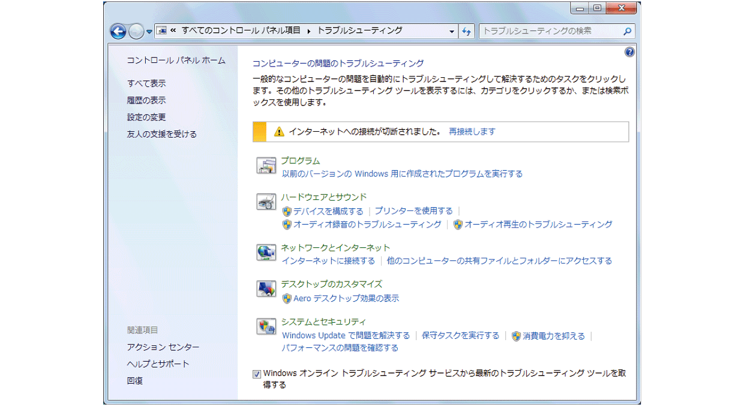Go back with the blue back arrow
Image resolution: width=744 pixels, height=406 pixels.
coord(118,31)
